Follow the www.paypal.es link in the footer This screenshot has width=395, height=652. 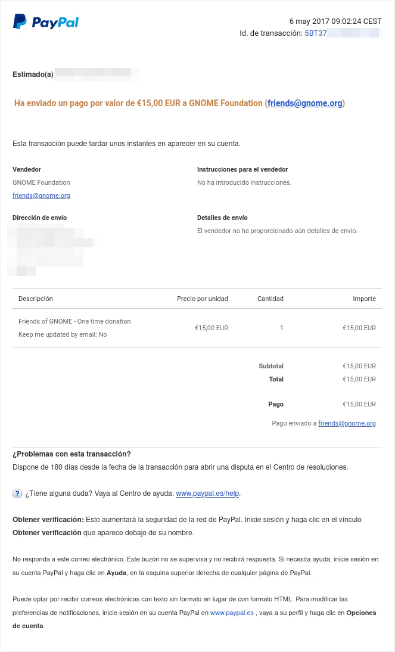pyautogui.click(x=232, y=613)
